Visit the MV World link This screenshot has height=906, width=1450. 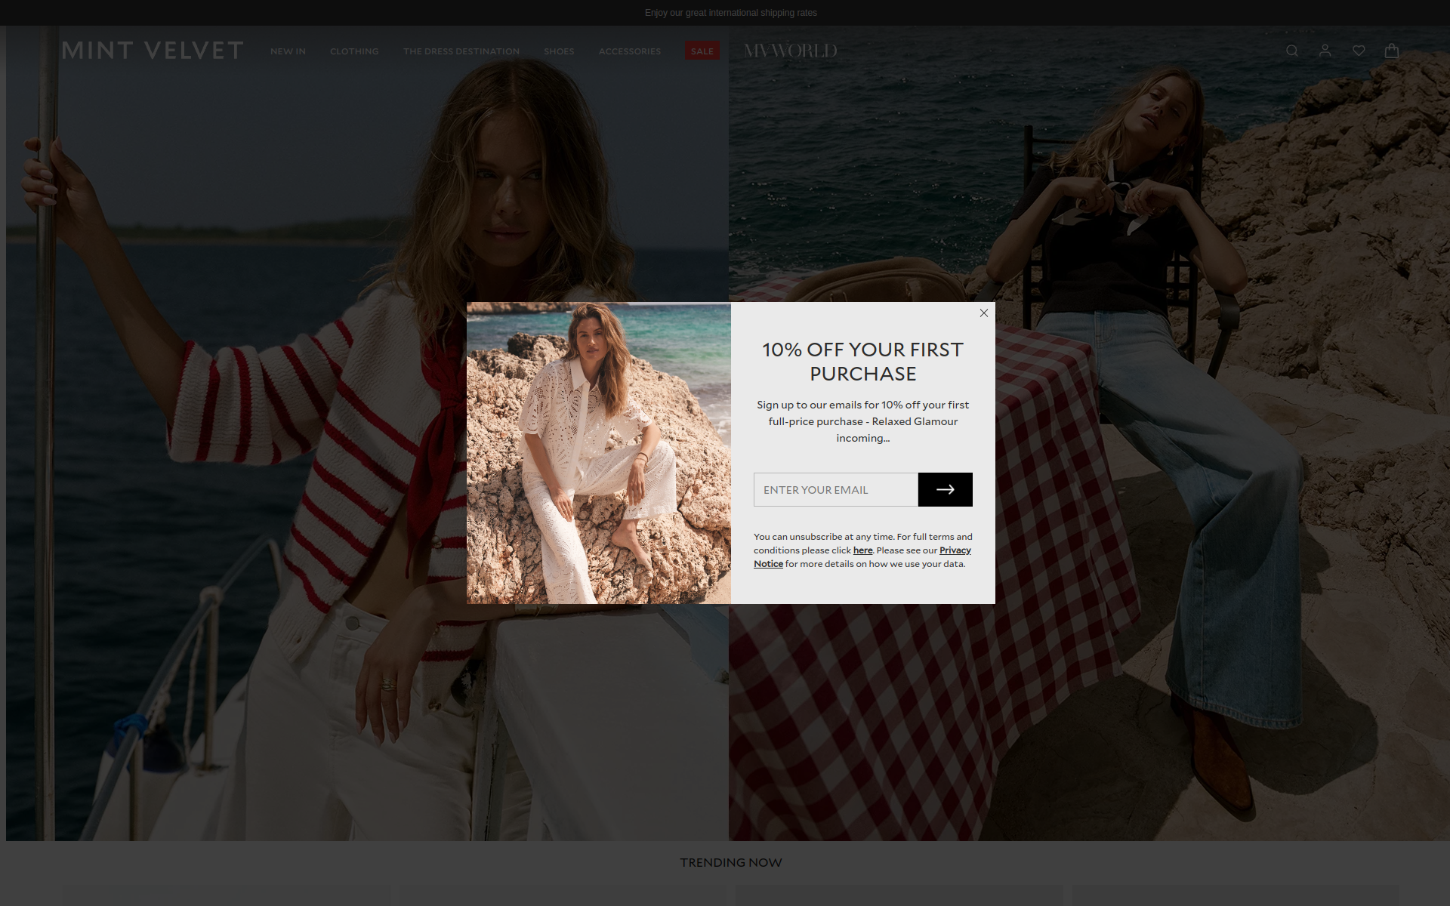coord(790,51)
